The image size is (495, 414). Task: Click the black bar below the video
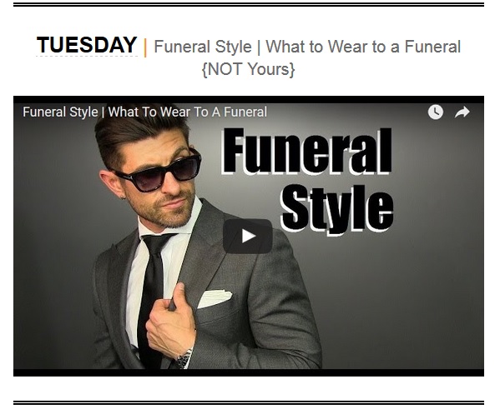(249, 372)
